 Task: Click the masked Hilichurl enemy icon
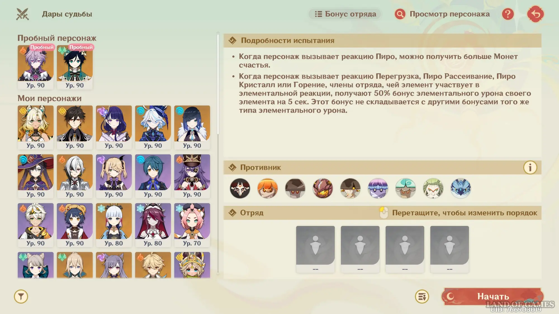pos(240,188)
